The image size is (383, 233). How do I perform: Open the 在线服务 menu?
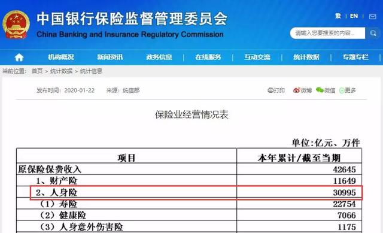(x=208, y=58)
